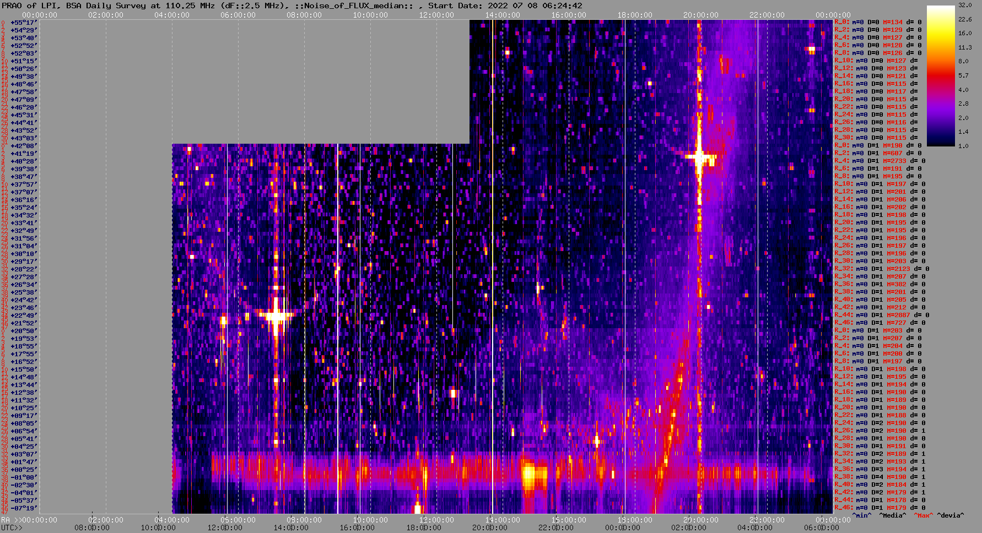Click the stats row showing M=206

coord(880,200)
